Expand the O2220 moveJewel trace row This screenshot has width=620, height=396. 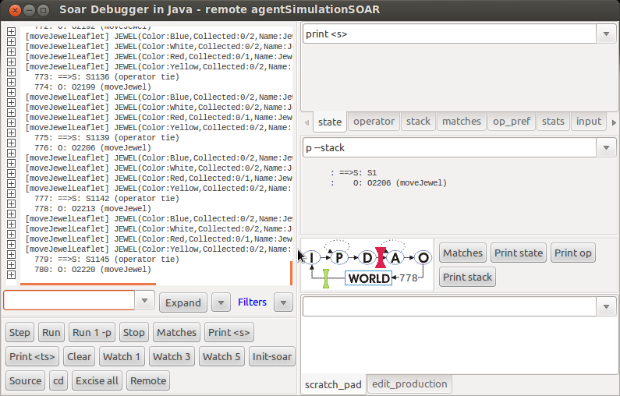[11, 270]
